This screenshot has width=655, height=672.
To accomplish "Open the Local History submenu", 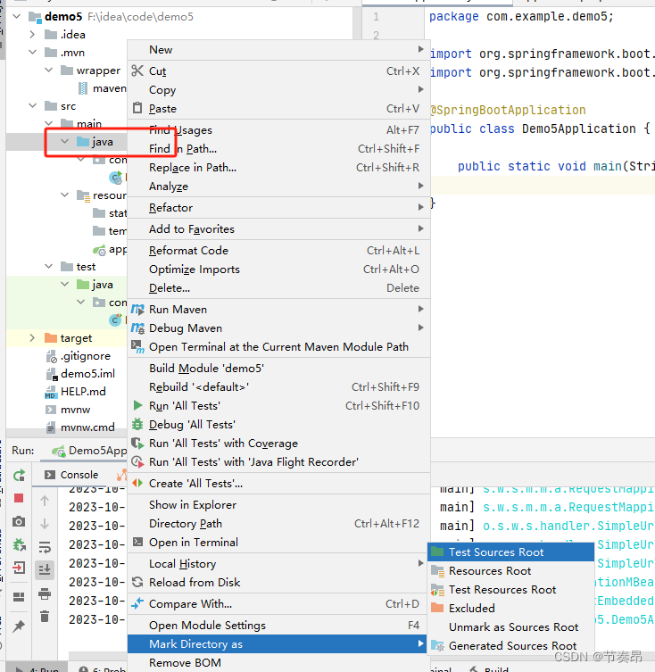I will [x=278, y=564].
